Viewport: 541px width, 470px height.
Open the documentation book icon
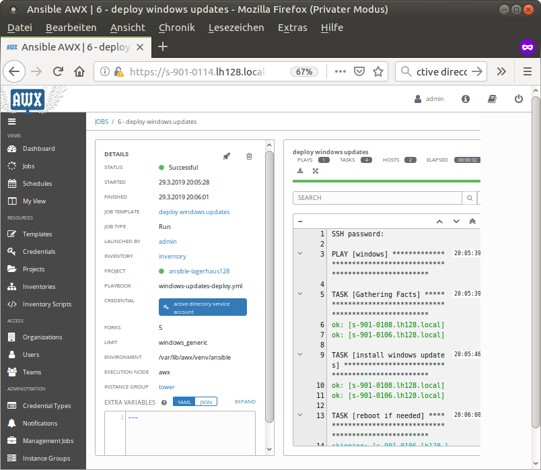coord(492,99)
